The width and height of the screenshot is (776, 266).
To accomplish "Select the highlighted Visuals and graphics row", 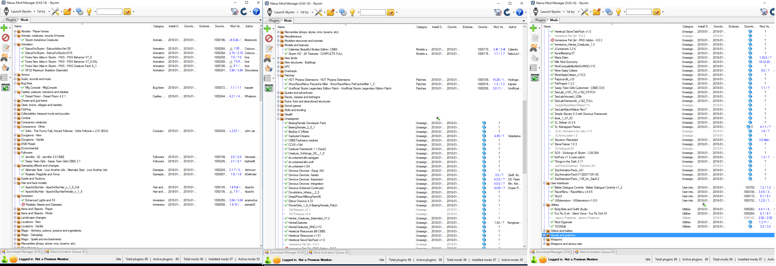I will point(658,235).
